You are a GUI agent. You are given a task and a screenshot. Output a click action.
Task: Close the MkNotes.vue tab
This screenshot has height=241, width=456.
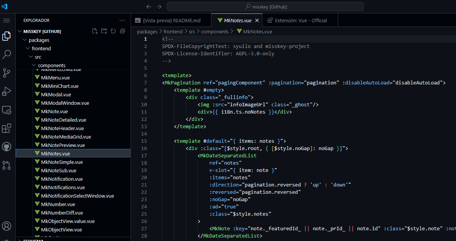(x=257, y=20)
